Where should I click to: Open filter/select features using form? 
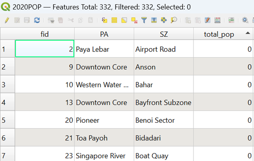click(144, 20)
